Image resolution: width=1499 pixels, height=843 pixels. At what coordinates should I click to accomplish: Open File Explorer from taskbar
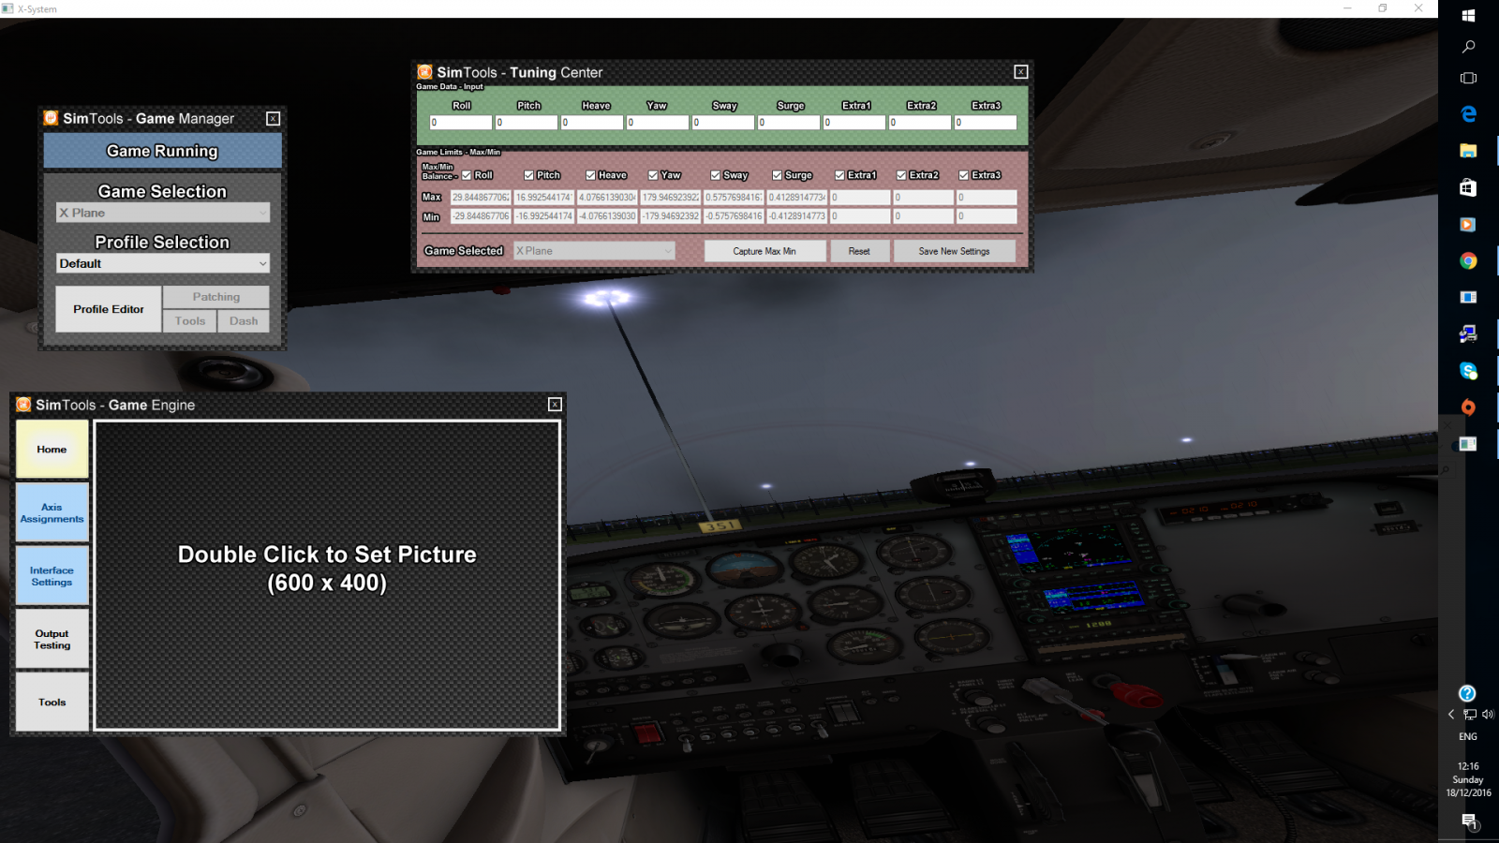click(1468, 150)
